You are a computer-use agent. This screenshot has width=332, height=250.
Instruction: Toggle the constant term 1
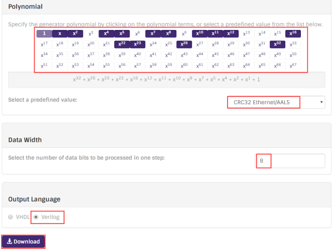coord(44,33)
